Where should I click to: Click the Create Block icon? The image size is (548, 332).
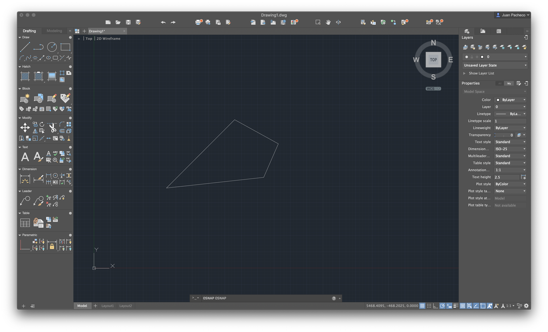click(25, 99)
